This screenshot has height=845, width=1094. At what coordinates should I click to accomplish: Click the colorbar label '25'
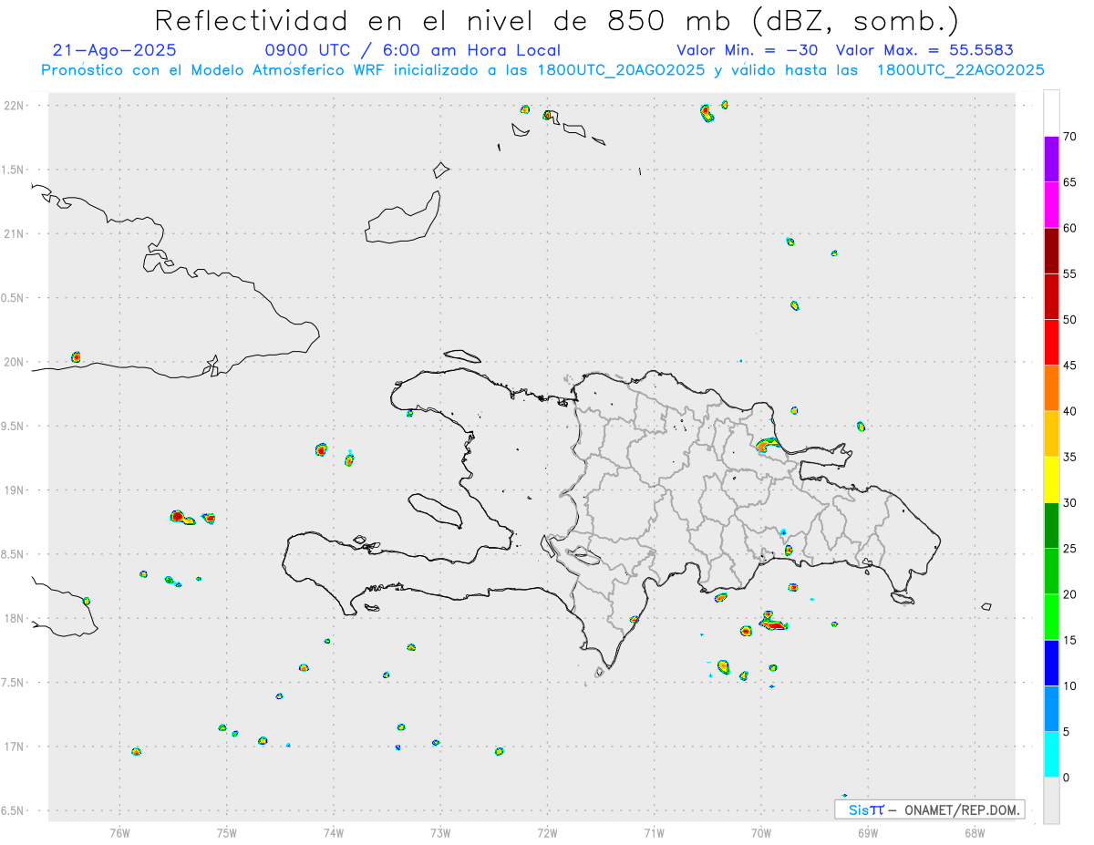point(1069,549)
